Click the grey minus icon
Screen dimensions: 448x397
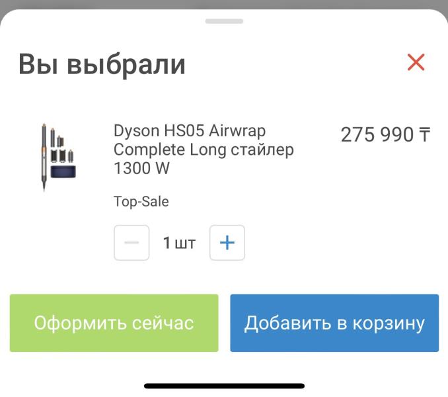131,243
